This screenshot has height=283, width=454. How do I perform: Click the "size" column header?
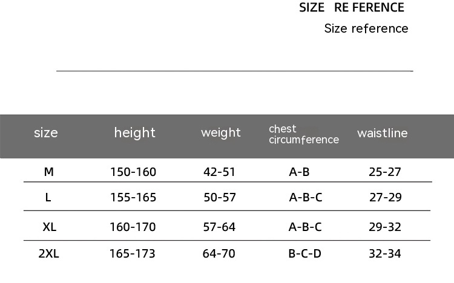[x=46, y=133]
